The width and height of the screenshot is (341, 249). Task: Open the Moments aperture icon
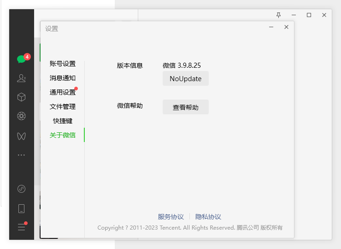pos(21,116)
